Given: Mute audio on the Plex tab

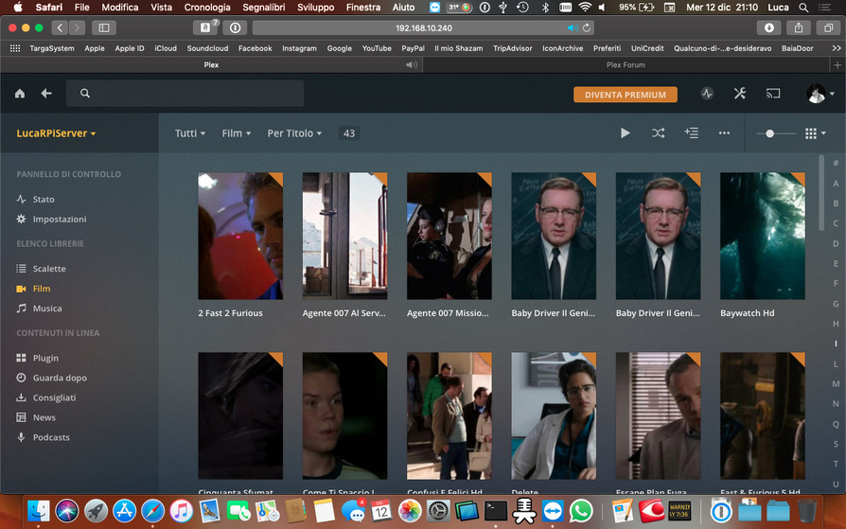Looking at the screenshot, I should (x=411, y=64).
